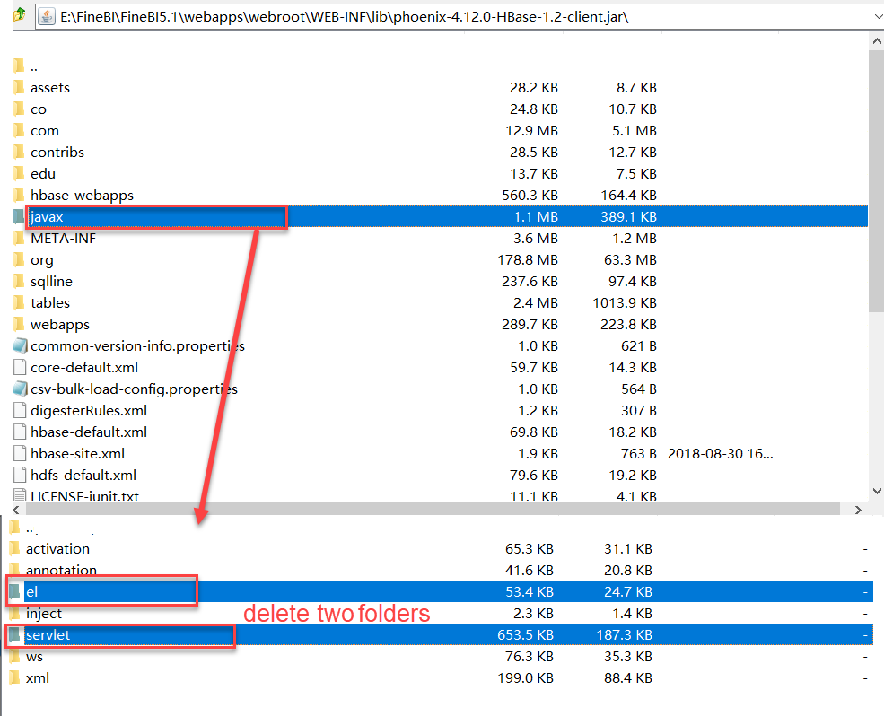The height and width of the screenshot is (716, 884).
Task: Select the 'assets' folder name
Action: [50, 87]
